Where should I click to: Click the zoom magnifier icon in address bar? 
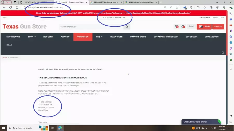[165, 8]
